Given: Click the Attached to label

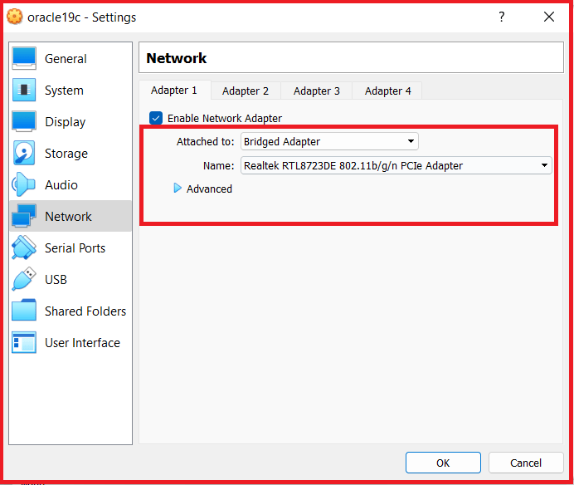Looking at the screenshot, I should tap(206, 141).
